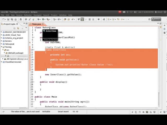Toggle code folding at line 10
Viewport: 167px width, 125px height.
[34, 50]
